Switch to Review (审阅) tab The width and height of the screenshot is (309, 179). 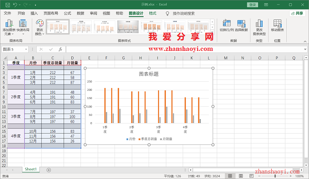(x=94, y=13)
